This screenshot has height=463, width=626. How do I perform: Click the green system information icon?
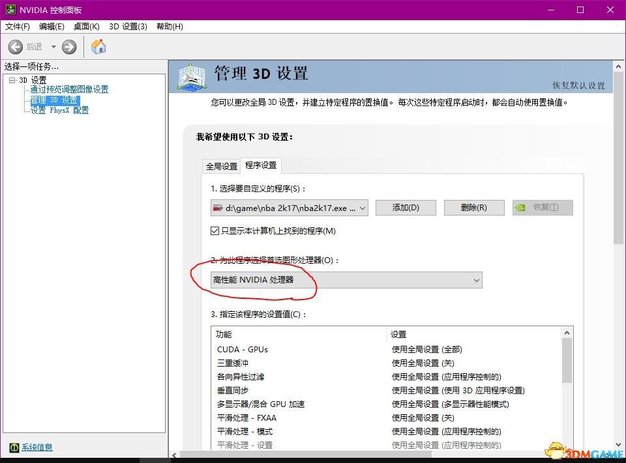coord(14,447)
